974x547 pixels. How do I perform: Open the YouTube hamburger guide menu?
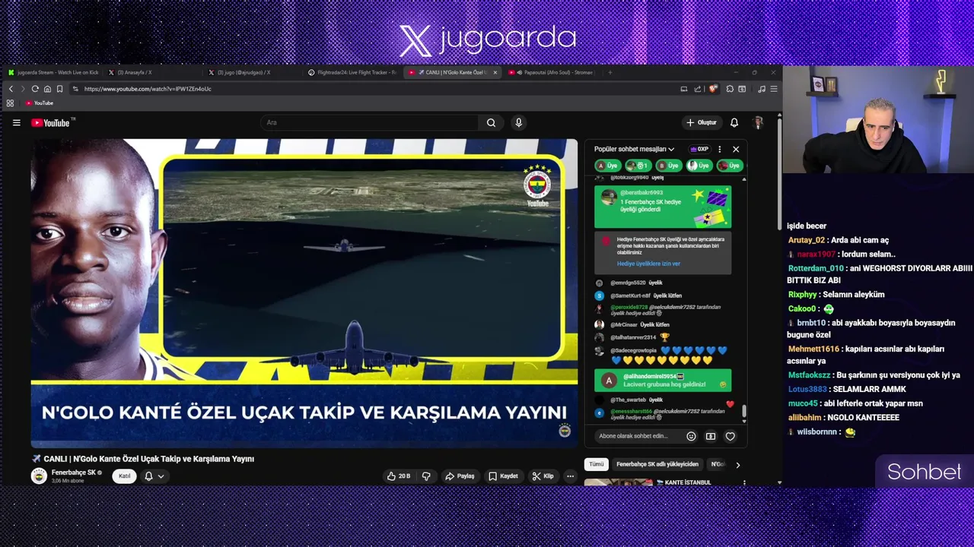tap(16, 122)
